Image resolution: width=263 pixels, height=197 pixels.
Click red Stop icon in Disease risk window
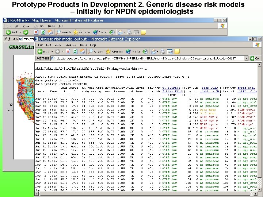pyautogui.click(x=68, y=51)
